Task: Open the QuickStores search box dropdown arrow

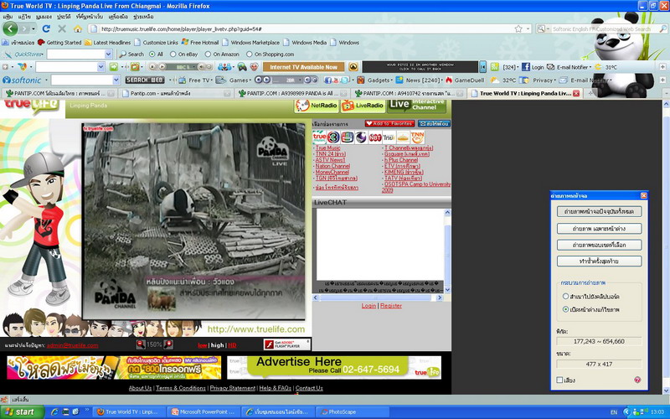Action: (108, 54)
